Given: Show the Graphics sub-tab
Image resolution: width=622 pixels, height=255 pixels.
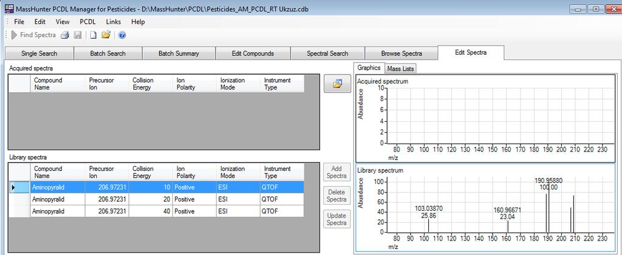Looking at the screenshot, I should click(x=369, y=68).
